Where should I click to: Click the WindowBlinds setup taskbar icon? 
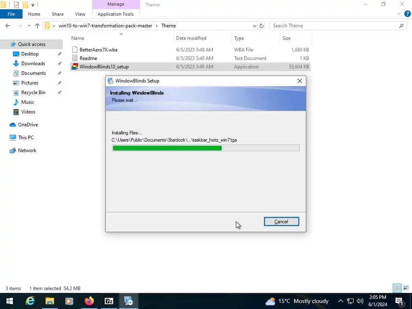(x=129, y=301)
